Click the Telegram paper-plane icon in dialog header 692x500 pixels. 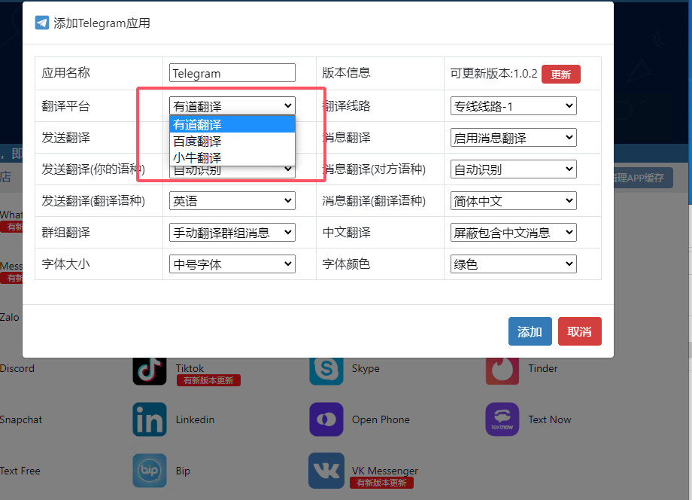(42, 23)
